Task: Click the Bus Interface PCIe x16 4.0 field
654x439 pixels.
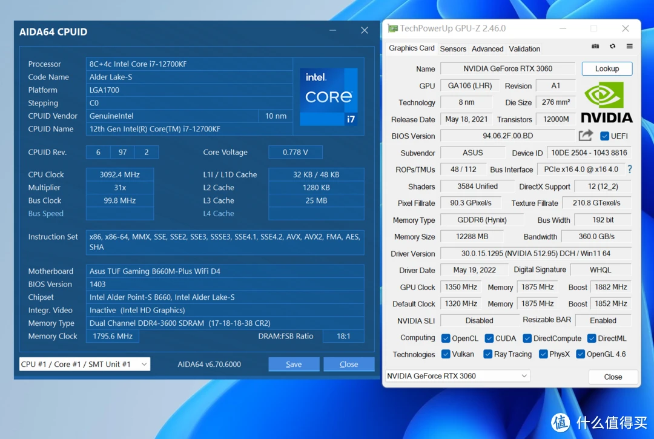Action: [581, 170]
